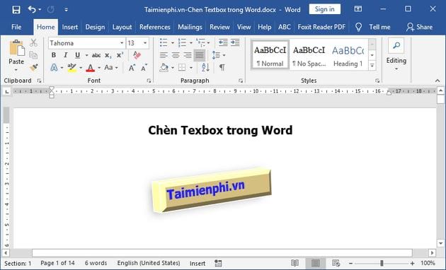Increase paragraph indent
Viewport: 446px width, 270px height.
[235, 42]
